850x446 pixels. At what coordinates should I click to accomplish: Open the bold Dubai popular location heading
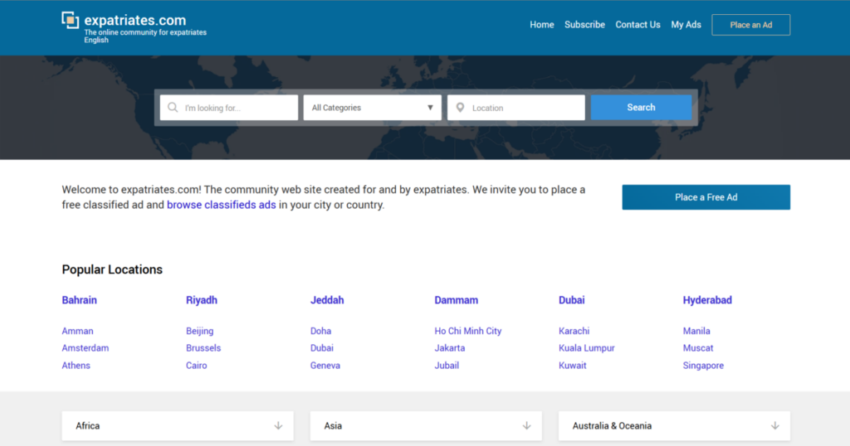[x=571, y=300]
